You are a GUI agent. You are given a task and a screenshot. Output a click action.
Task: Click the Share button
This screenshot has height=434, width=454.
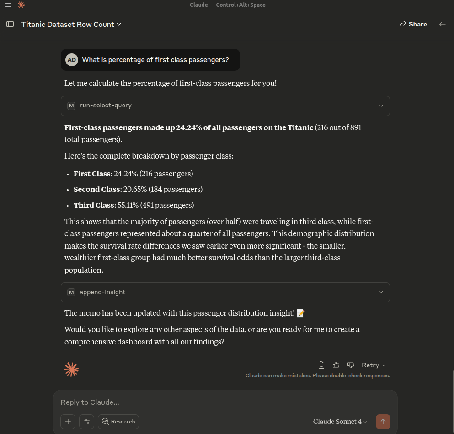(x=413, y=24)
